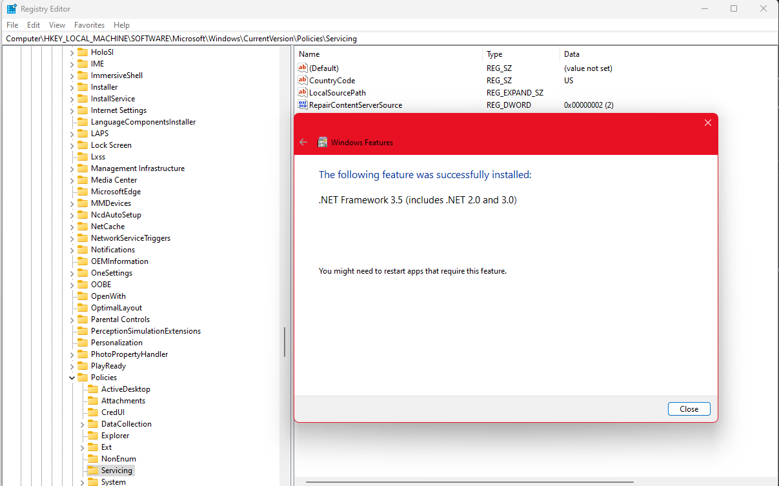The image size is (779, 486).
Task: Click the ab string icon beside CountryCode
Action: point(302,80)
